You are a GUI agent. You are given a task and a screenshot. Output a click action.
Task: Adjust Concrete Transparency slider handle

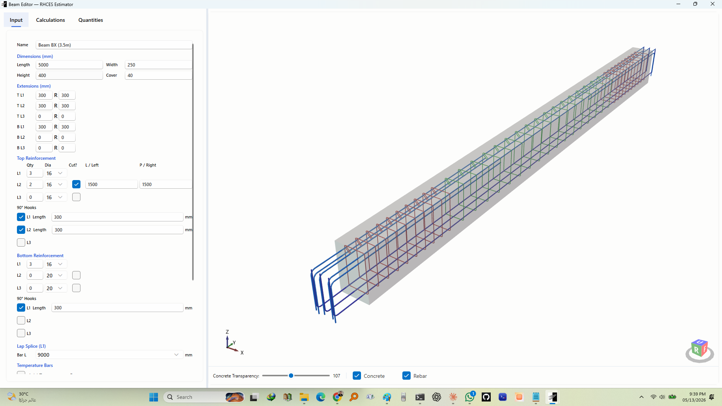tap(291, 376)
